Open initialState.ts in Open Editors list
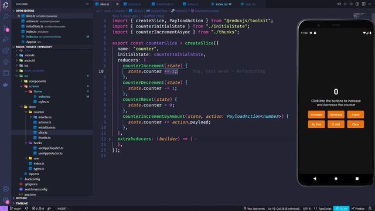This screenshot has height=211, width=375. point(35,26)
